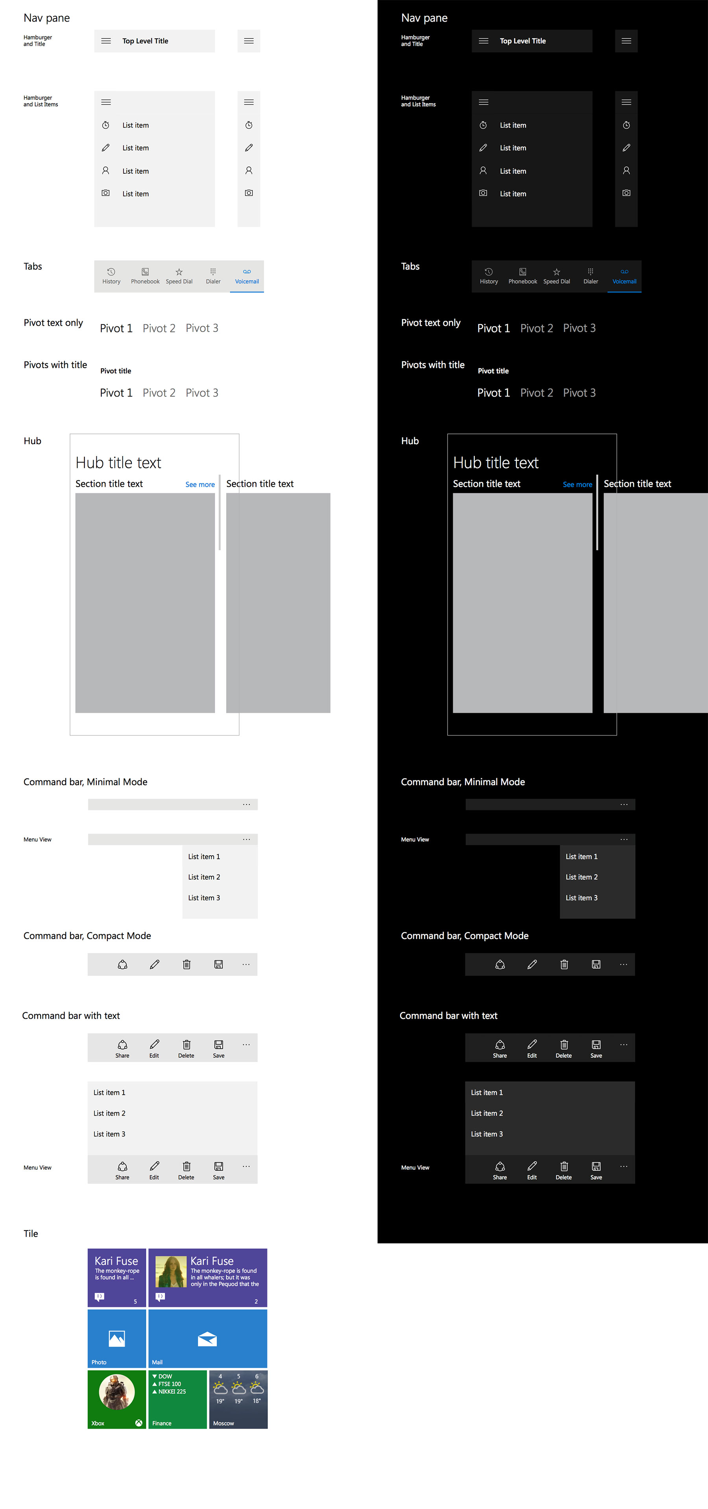Click the camera icon in the collapsed nav pane

(x=249, y=193)
